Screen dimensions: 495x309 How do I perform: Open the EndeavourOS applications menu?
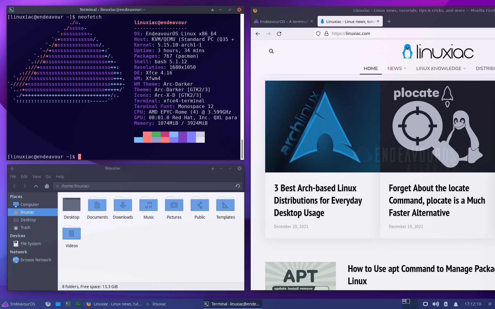(x=19, y=304)
